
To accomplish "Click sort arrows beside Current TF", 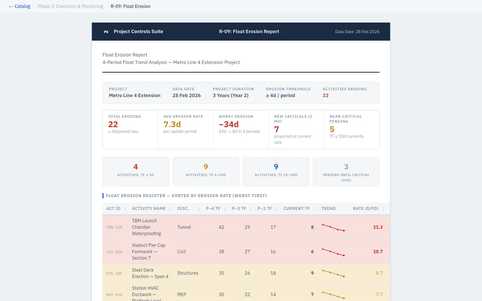I will [314, 209].
